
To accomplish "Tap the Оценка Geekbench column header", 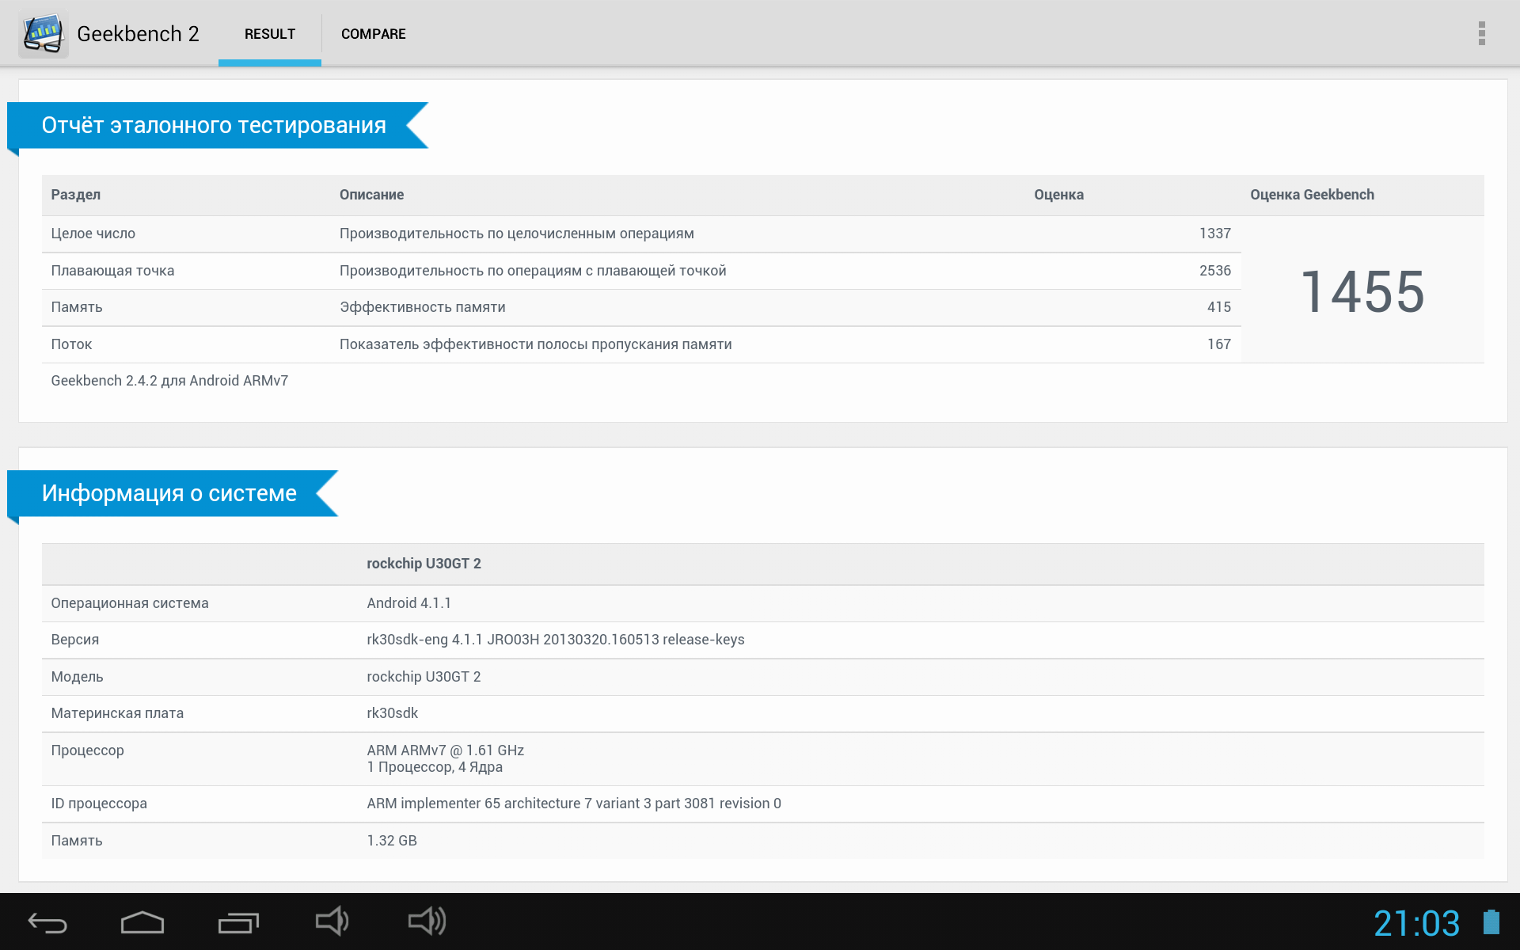I will (1312, 195).
